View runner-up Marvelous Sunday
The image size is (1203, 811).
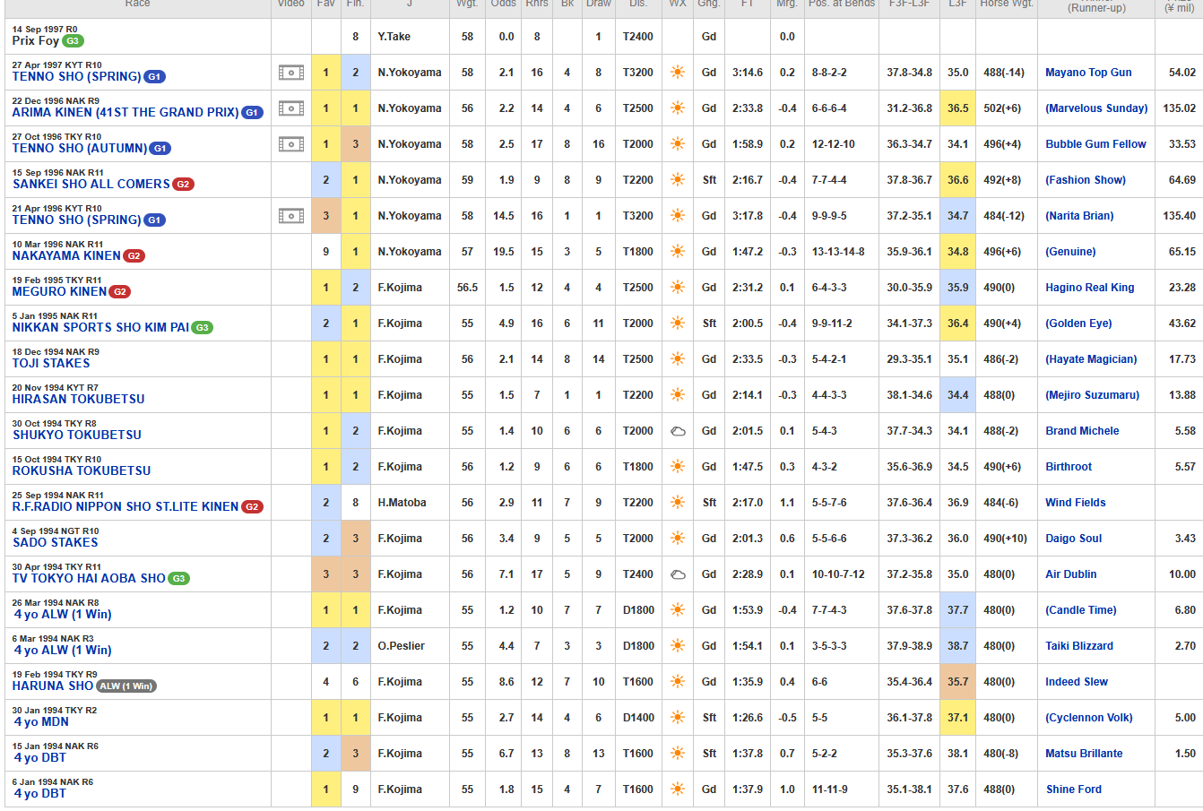click(x=1096, y=108)
